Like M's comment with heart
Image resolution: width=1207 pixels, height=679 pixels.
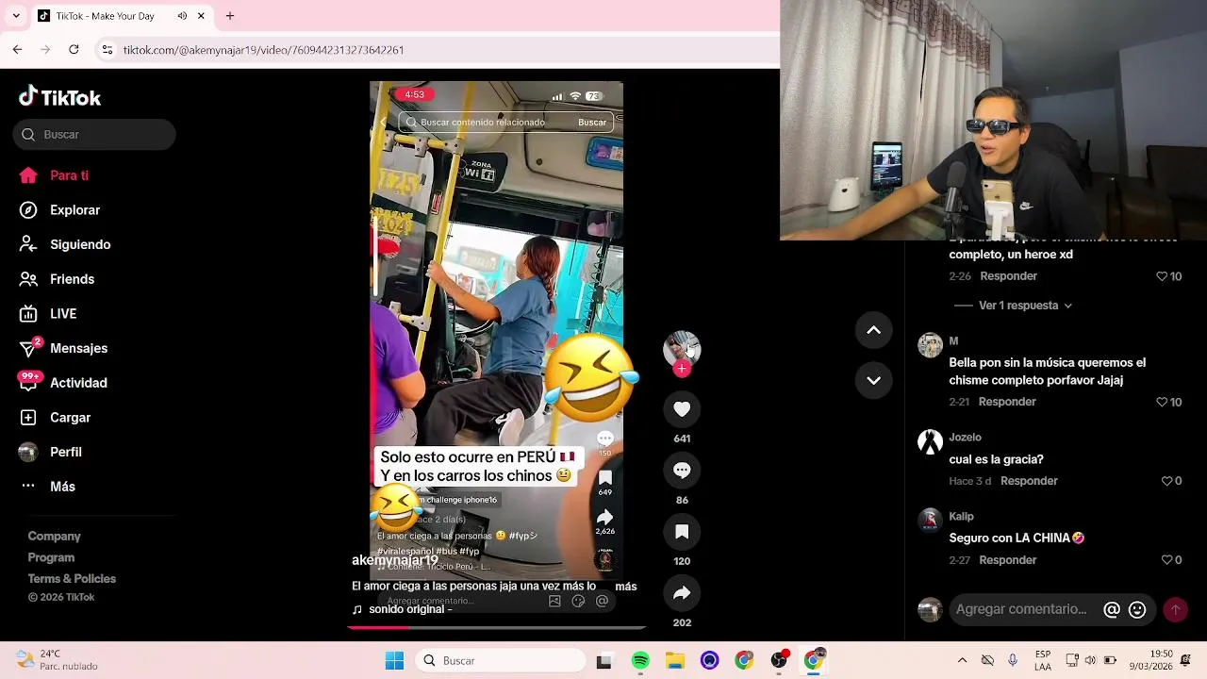[1162, 402]
